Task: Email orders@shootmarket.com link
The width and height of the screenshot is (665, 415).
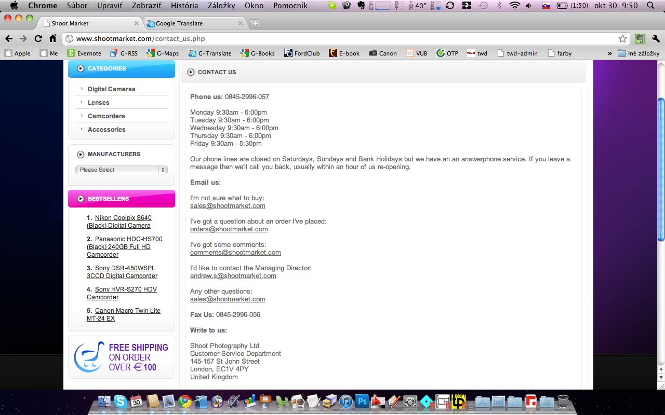Action: click(229, 229)
